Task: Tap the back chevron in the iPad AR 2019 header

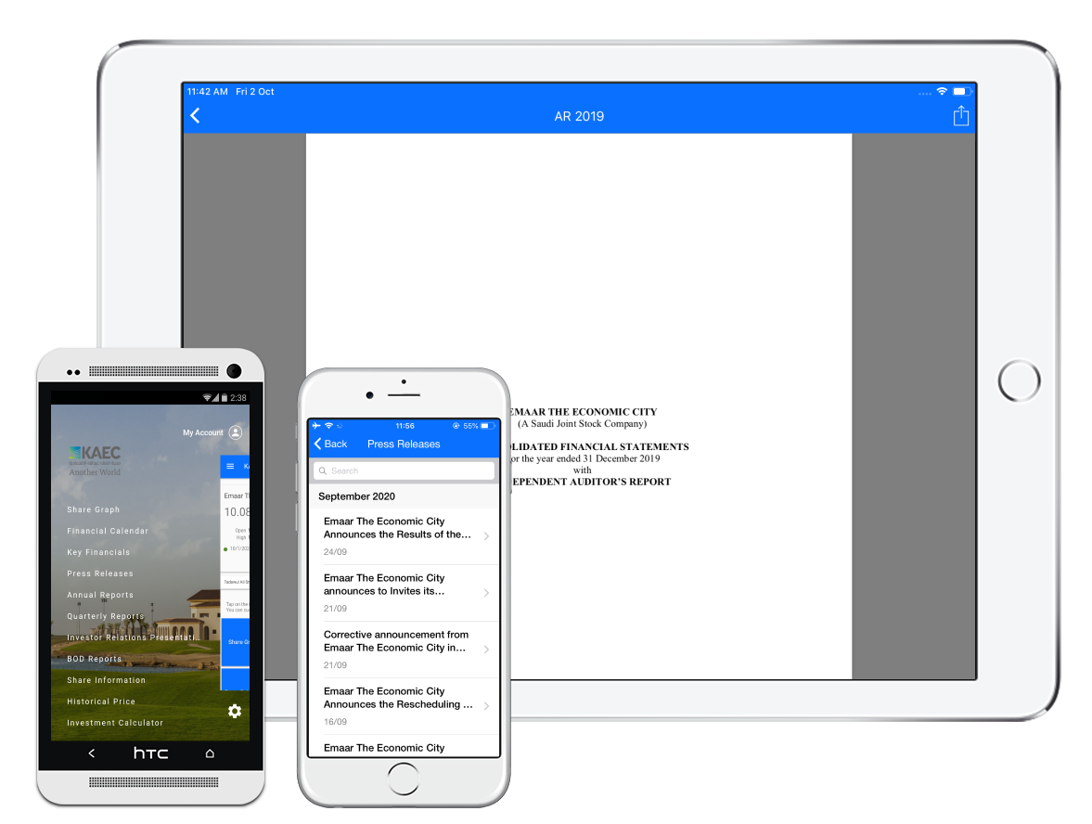Action: 195,116
